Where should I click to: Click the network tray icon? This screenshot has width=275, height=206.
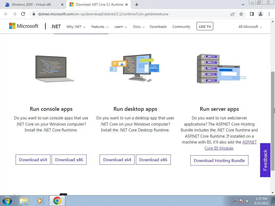pos(235,201)
